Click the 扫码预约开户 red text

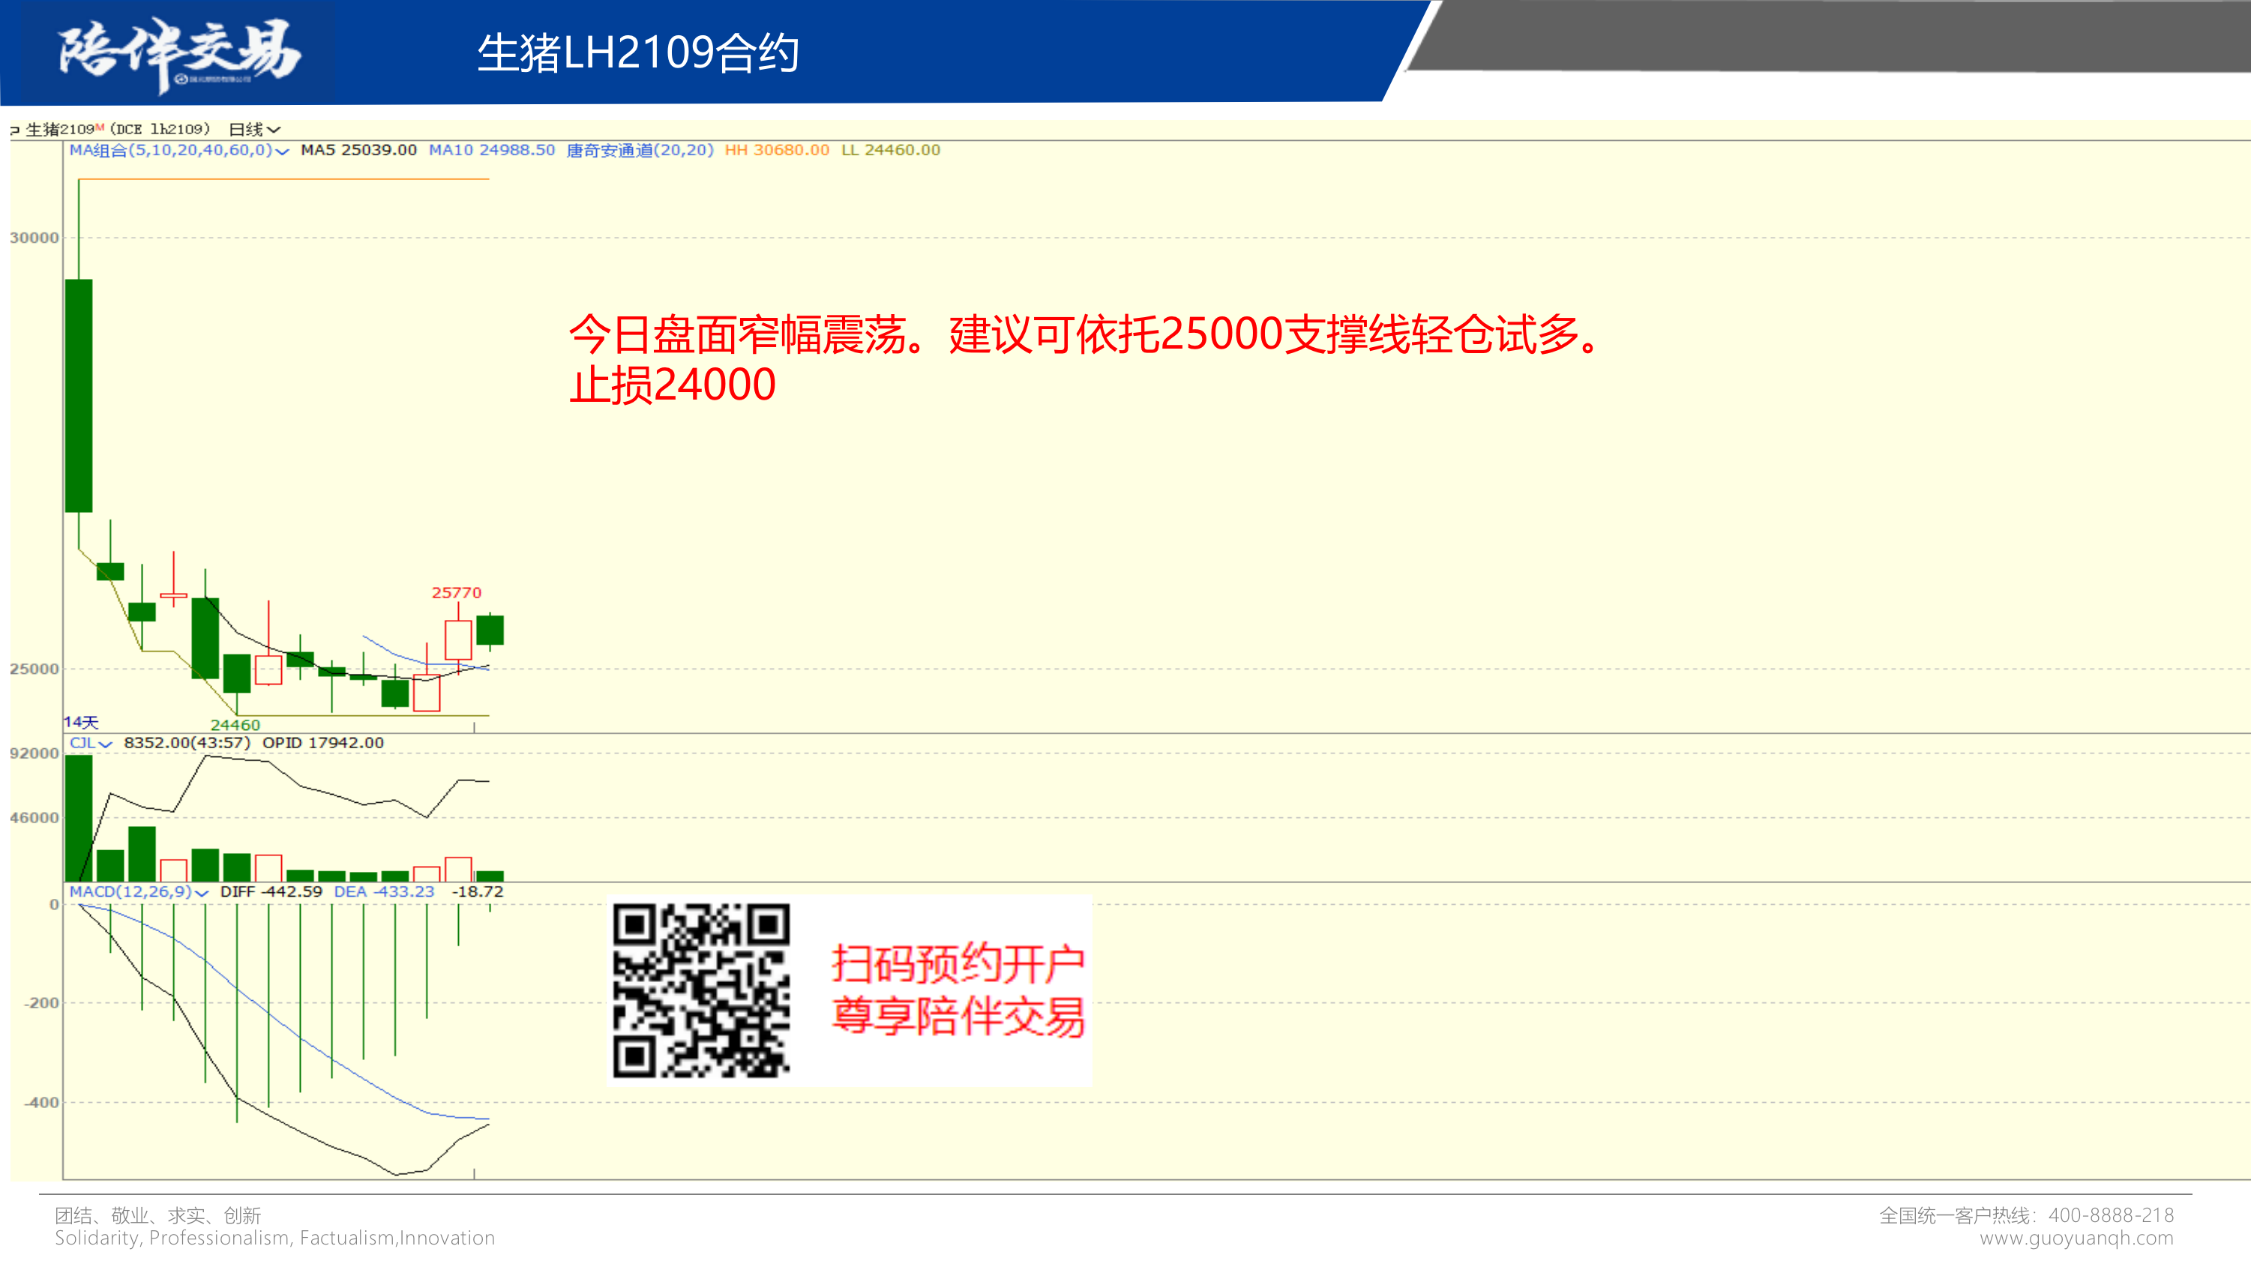958,964
